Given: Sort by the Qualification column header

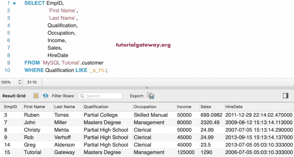Looking at the screenshot, I should [96, 107].
